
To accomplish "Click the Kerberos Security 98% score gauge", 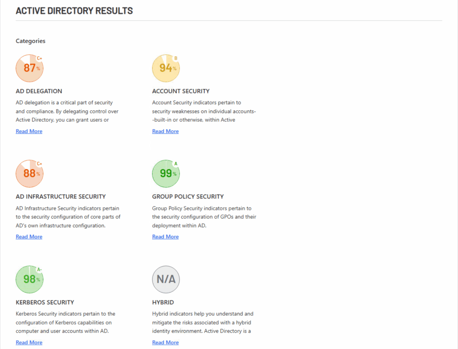I will tap(30, 279).
